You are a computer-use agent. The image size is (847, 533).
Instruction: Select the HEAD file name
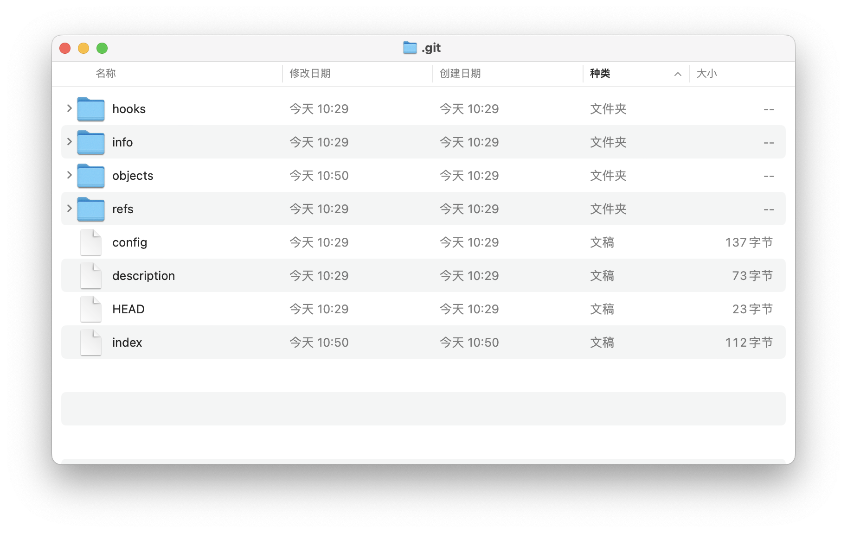pos(128,309)
